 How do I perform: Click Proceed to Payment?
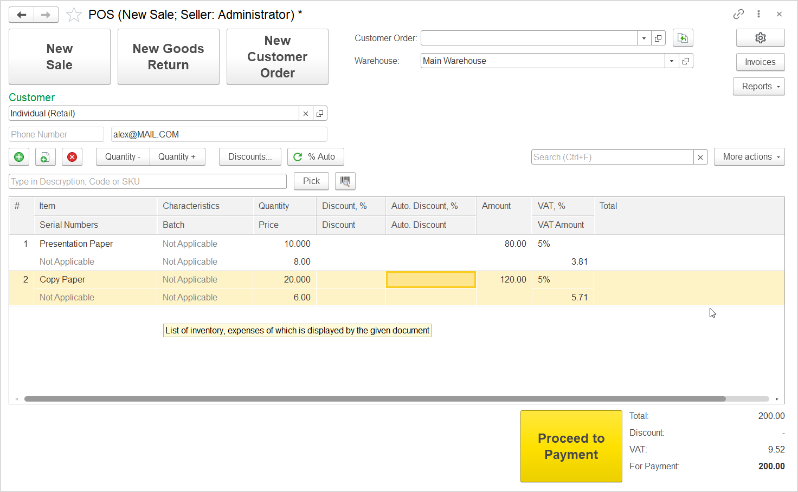571,447
